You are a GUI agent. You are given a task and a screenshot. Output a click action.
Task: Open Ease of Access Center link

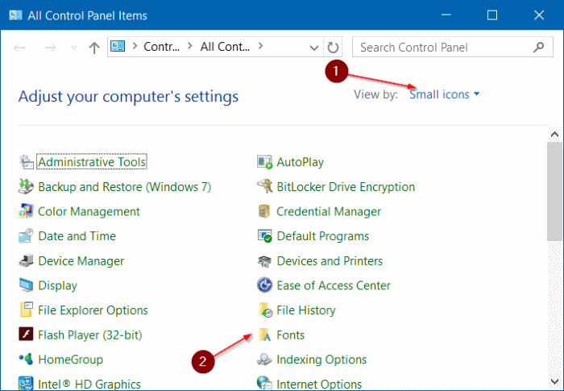coord(334,285)
